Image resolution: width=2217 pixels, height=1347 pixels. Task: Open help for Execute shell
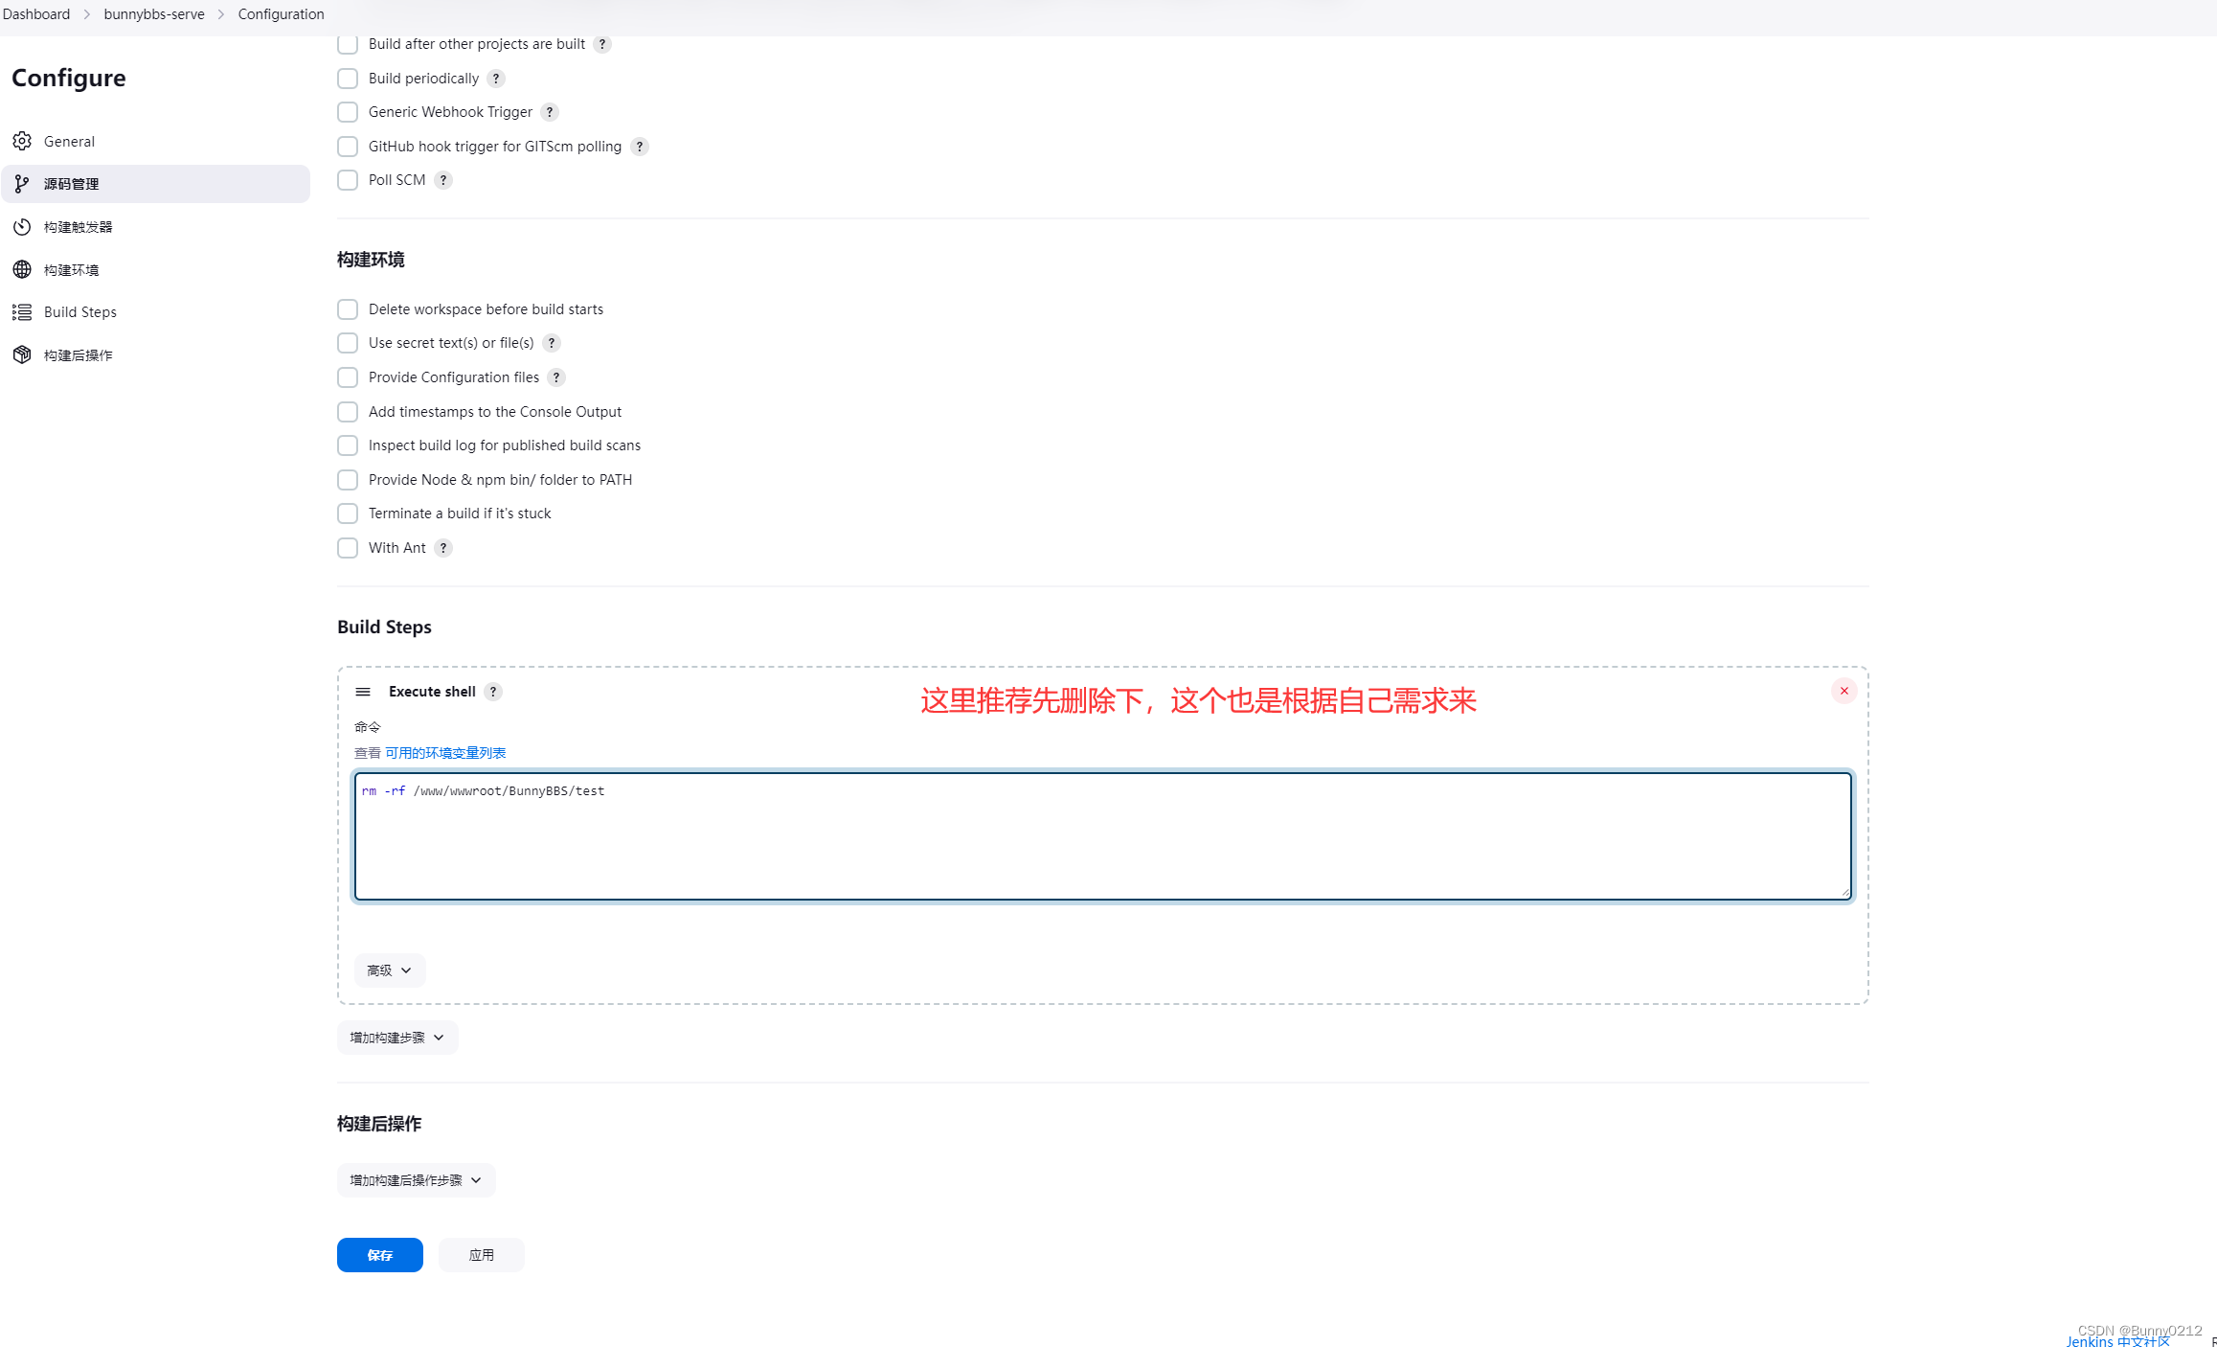click(493, 692)
